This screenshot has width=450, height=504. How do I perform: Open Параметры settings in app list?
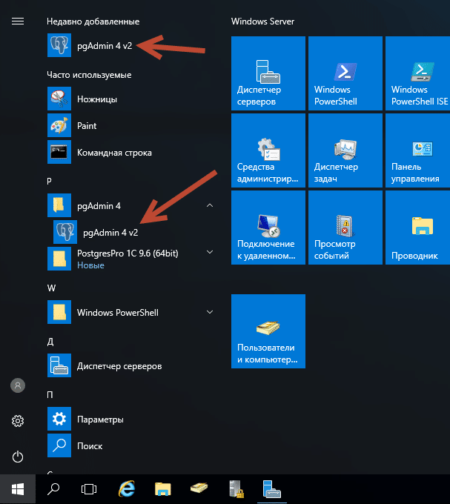99,420
